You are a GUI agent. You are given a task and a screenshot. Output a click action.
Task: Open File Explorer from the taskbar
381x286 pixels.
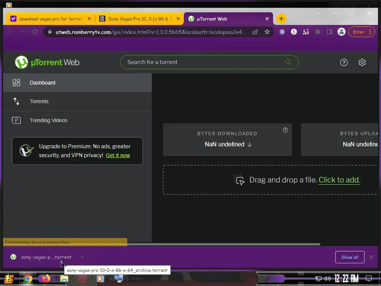coord(64,279)
